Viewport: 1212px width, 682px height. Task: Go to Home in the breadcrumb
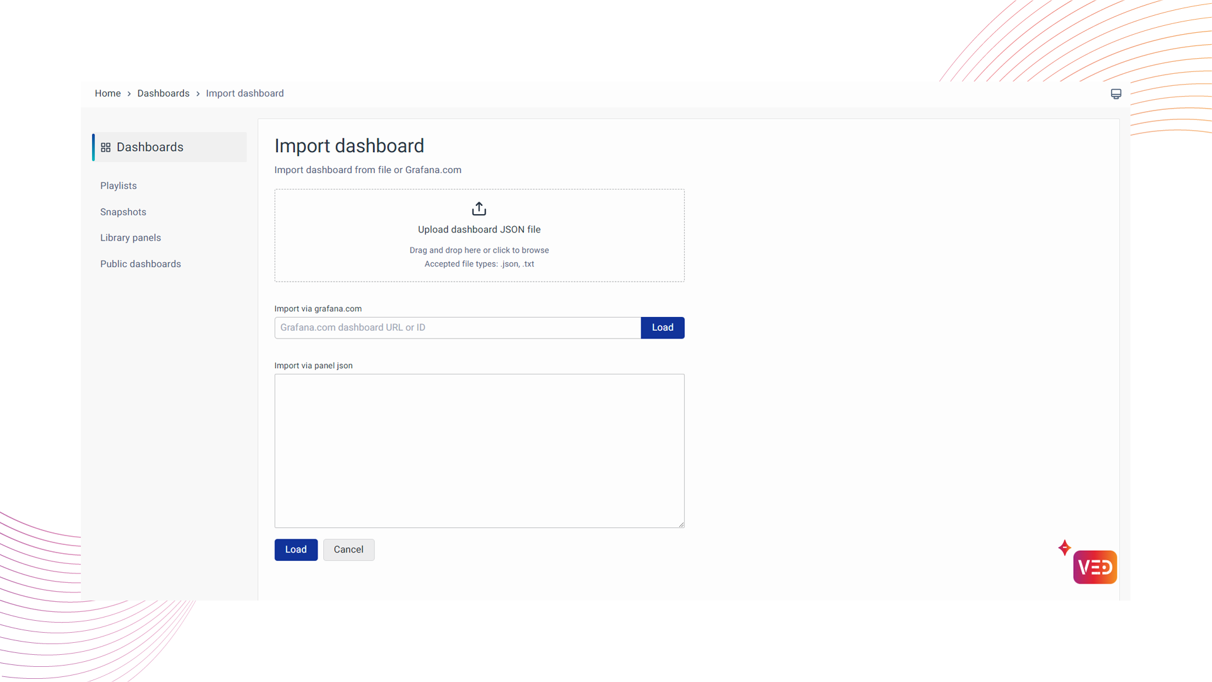(x=107, y=93)
